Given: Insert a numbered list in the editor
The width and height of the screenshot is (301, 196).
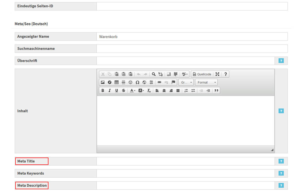Looking at the screenshot, I should point(186,90).
